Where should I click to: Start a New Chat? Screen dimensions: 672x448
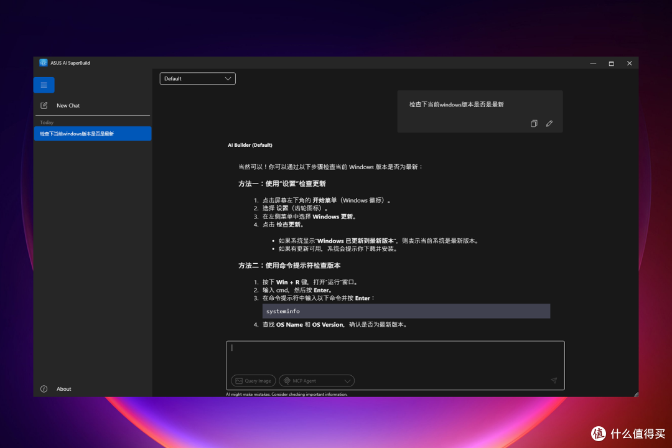coord(68,105)
